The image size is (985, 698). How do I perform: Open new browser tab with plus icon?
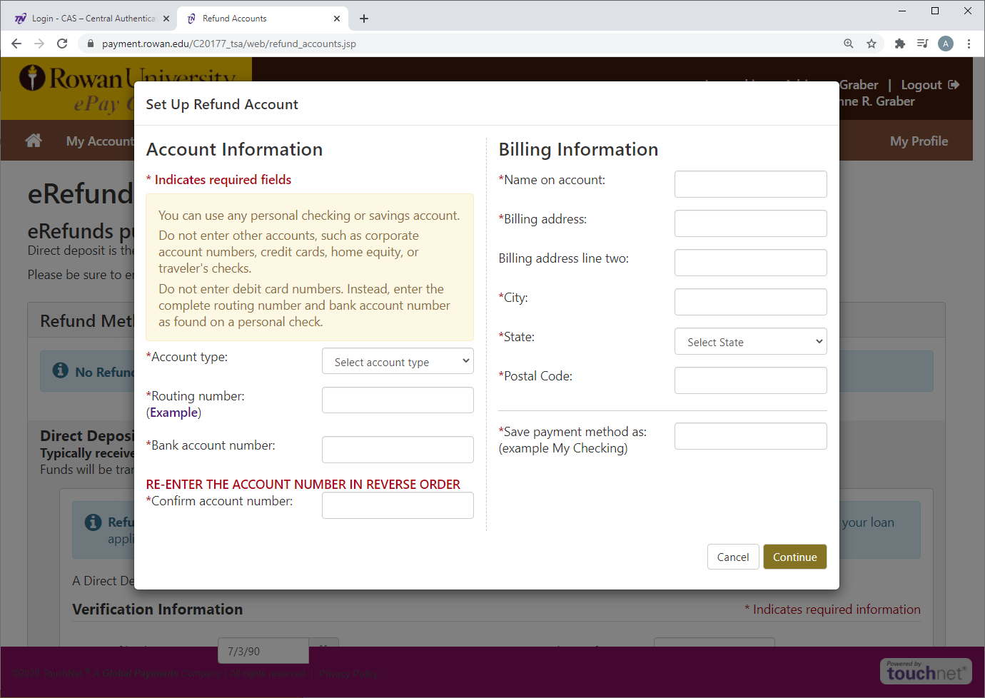tap(364, 19)
